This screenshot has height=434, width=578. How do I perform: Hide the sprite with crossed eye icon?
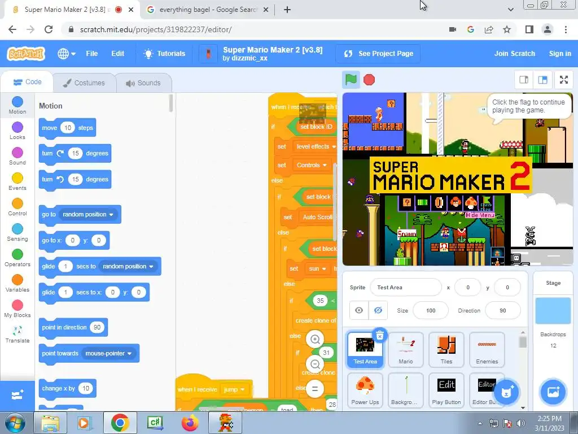[x=378, y=310]
